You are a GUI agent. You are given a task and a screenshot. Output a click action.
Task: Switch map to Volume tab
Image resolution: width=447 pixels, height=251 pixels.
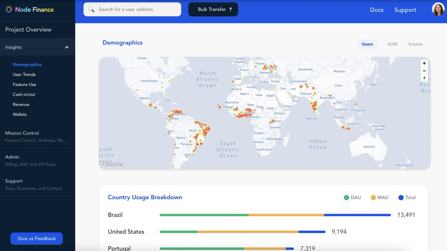[415, 44]
